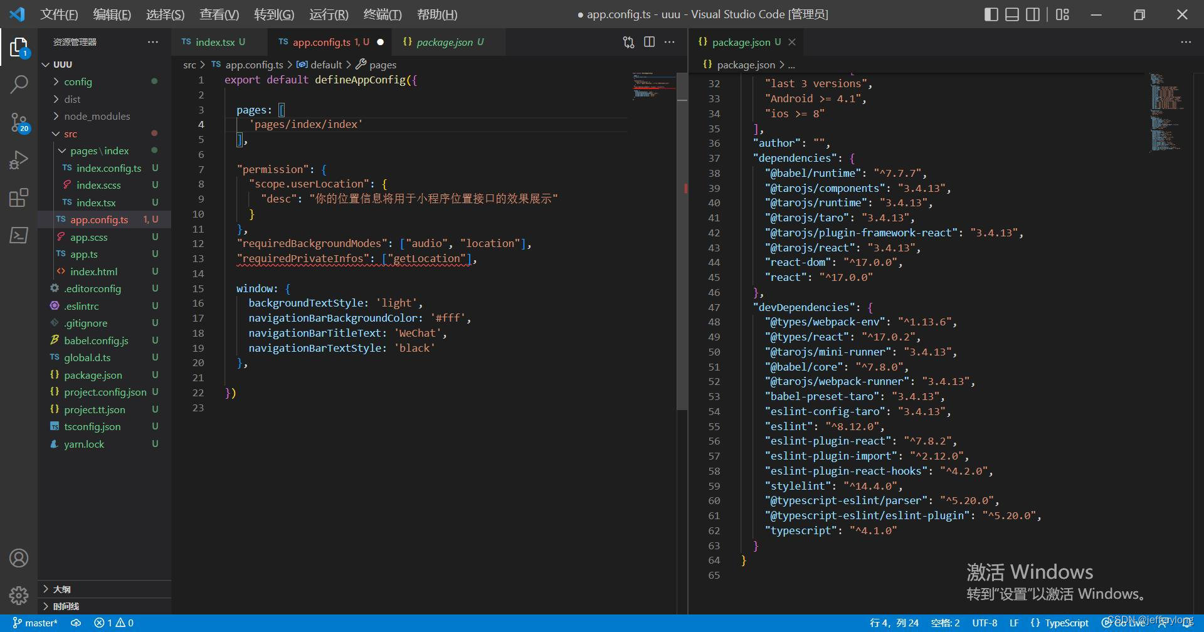1204x632 pixels.
Task: Click the UTF-8 encoding indicator
Action: 985,623
